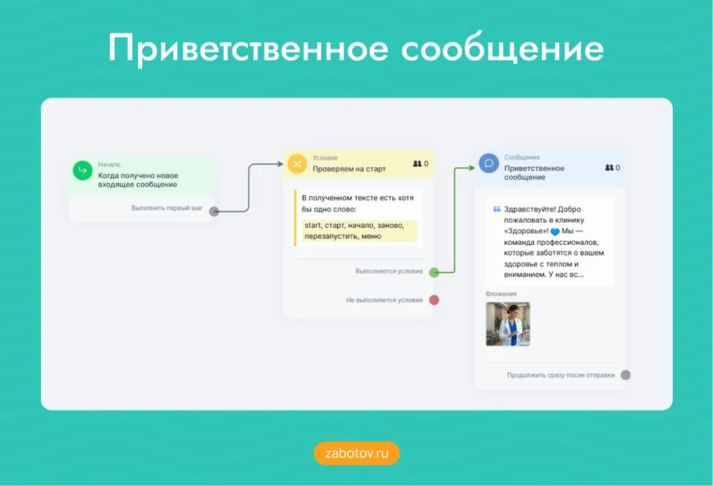Click the 'Сообщение' block type label
Screen dimensions: 713x486
pos(522,157)
